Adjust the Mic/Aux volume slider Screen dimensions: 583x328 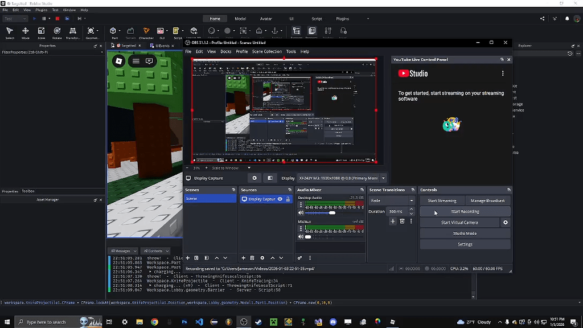[308, 236]
